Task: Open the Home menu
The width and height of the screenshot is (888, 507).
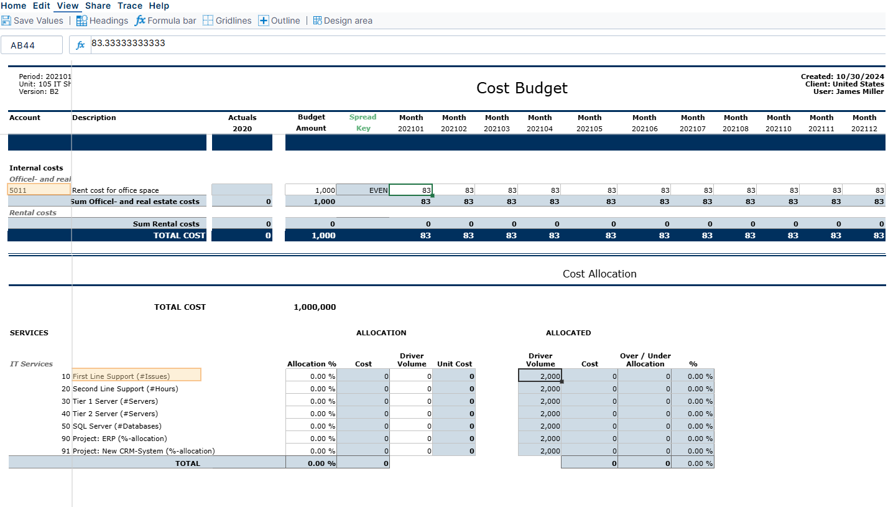Action: tap(14, 6)
